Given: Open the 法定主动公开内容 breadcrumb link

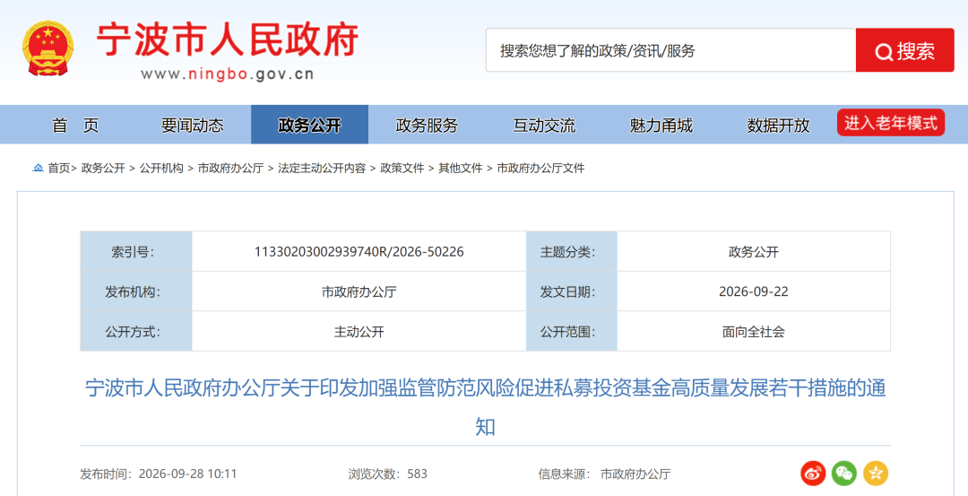Looking at the screenshot, I should 322,168.
